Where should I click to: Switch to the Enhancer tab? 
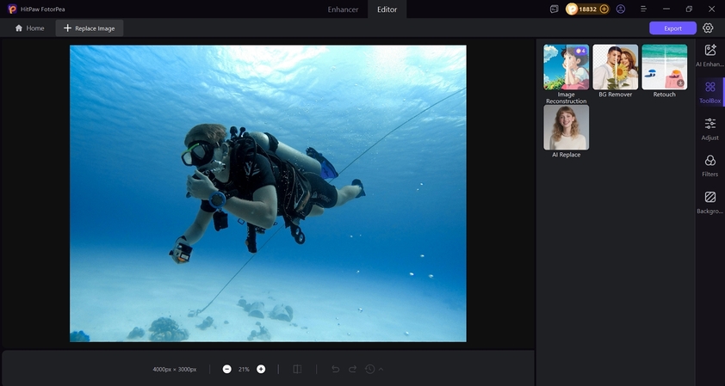[x=344, y=9]
